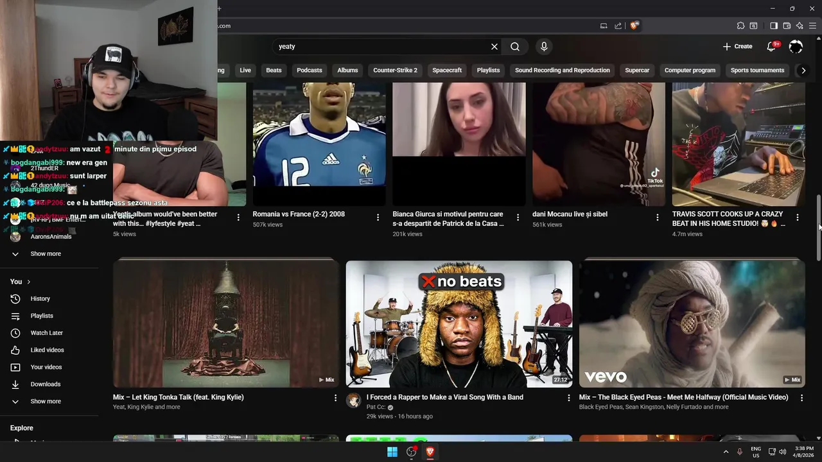
Task: Select the Sound Recording and Reproduction chip
Action: [563, 71]
